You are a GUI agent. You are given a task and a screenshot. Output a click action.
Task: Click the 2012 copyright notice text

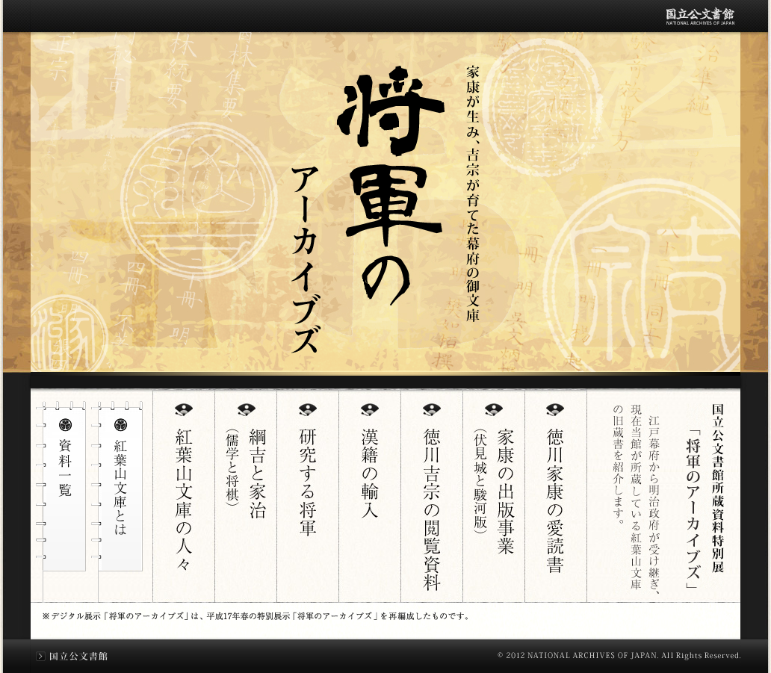coord(619,655)
